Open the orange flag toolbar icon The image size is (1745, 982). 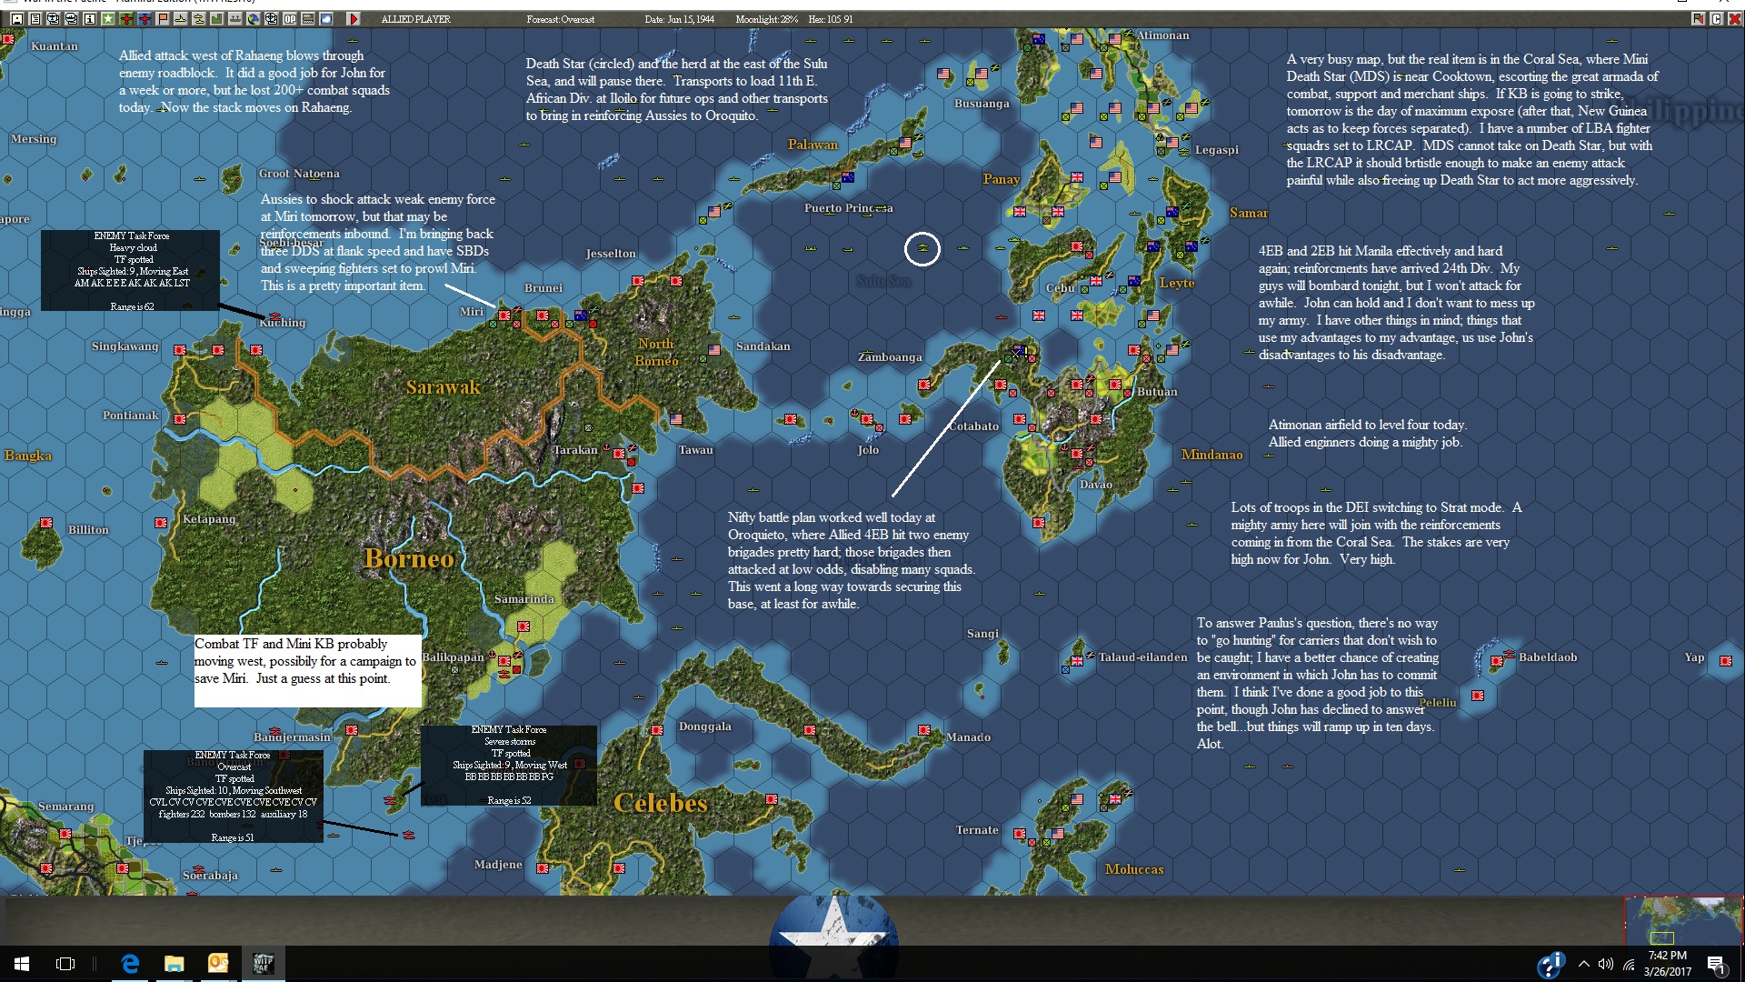(163, 19)
